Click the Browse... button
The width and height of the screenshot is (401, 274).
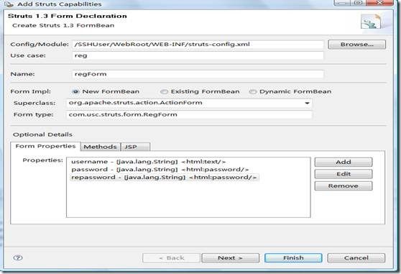click(356, 45)
